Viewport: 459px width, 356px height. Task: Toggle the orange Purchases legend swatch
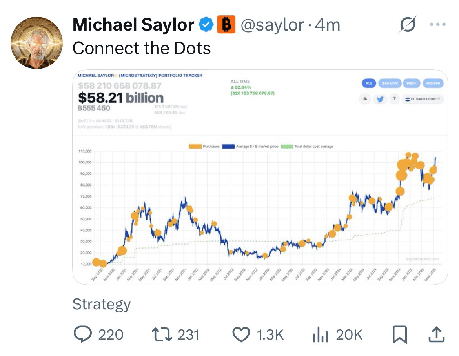tap(195, 146)
